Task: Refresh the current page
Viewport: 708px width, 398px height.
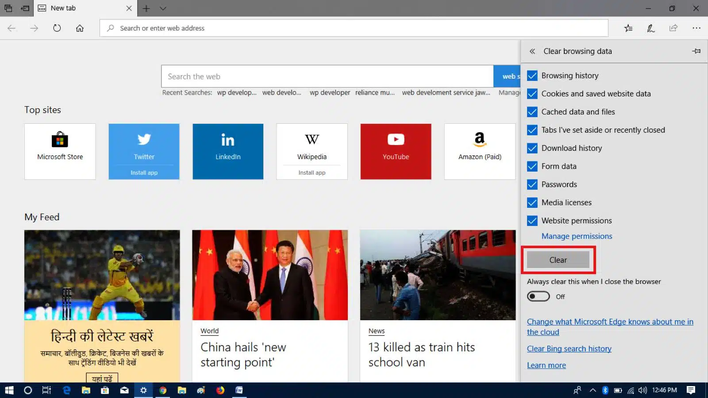Action: pos(57,28)
